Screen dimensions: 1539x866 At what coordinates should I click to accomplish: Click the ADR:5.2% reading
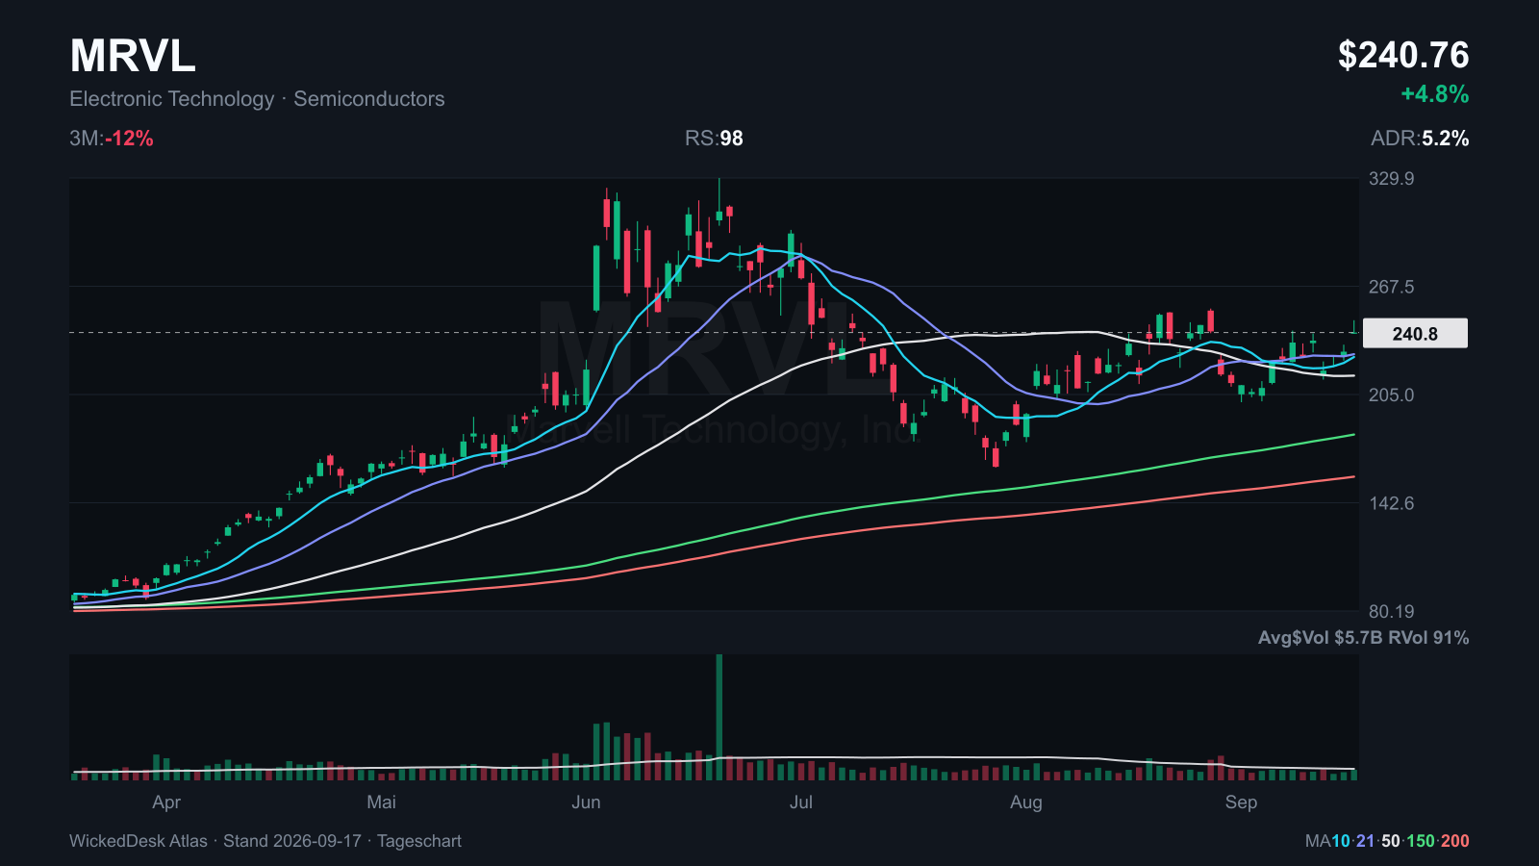(1420, 139)
